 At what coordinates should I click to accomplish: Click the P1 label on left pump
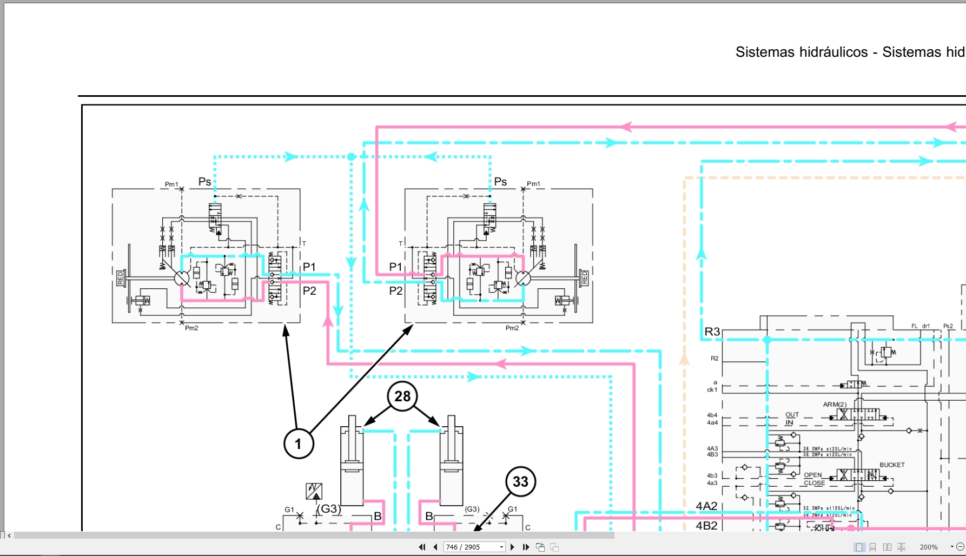tap(309, 267)
